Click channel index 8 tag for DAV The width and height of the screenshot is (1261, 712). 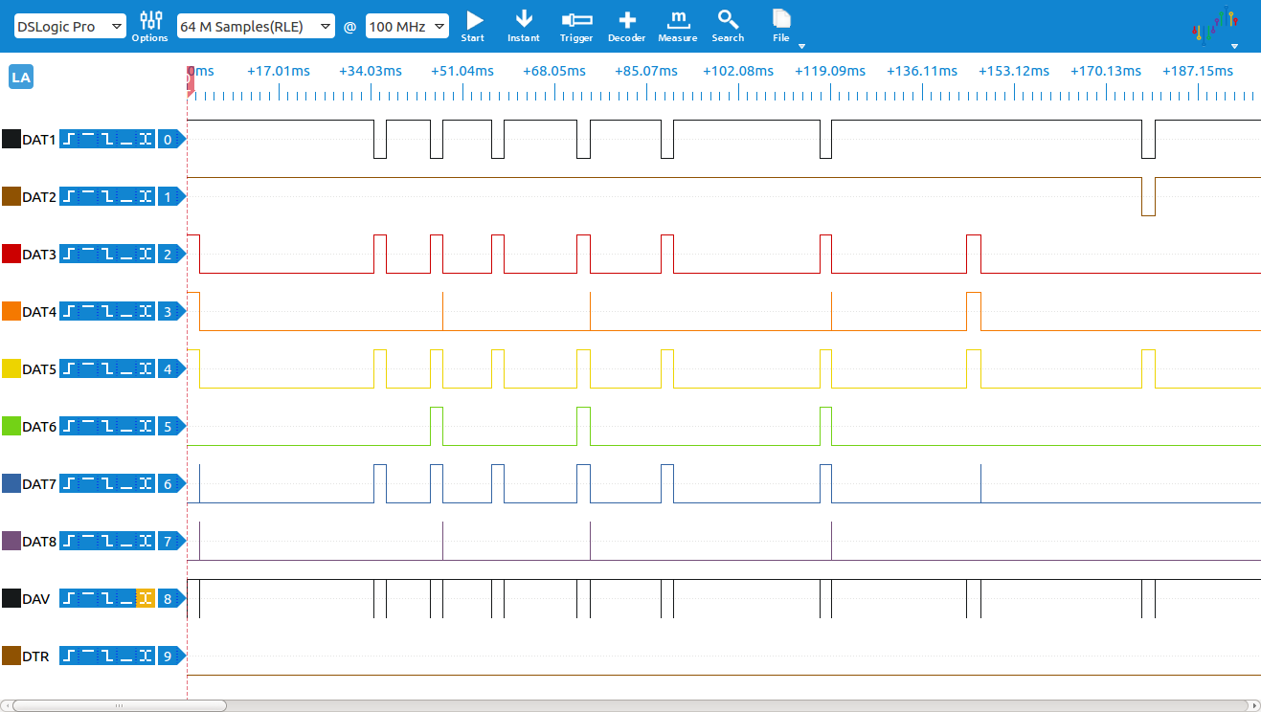point(170,599)
